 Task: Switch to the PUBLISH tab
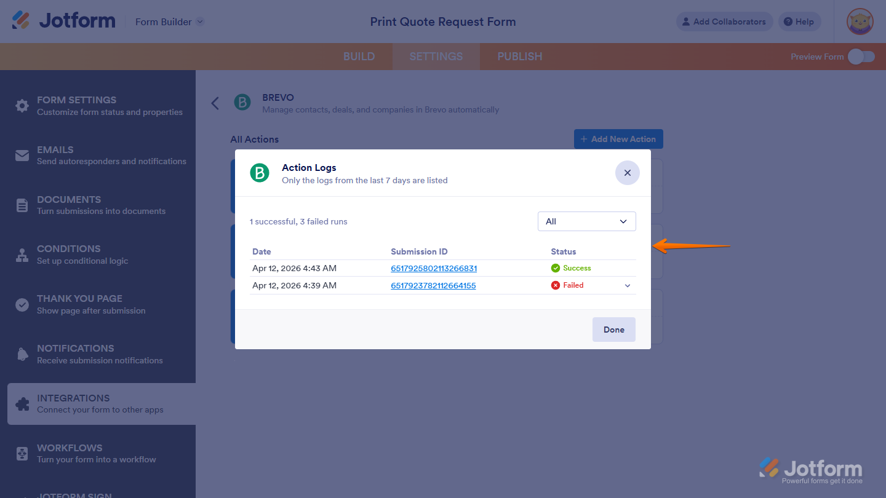(x=519, y=56)
